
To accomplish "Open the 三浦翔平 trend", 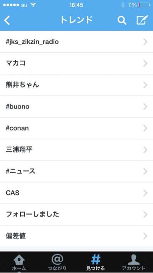I will tap(76, 150).
